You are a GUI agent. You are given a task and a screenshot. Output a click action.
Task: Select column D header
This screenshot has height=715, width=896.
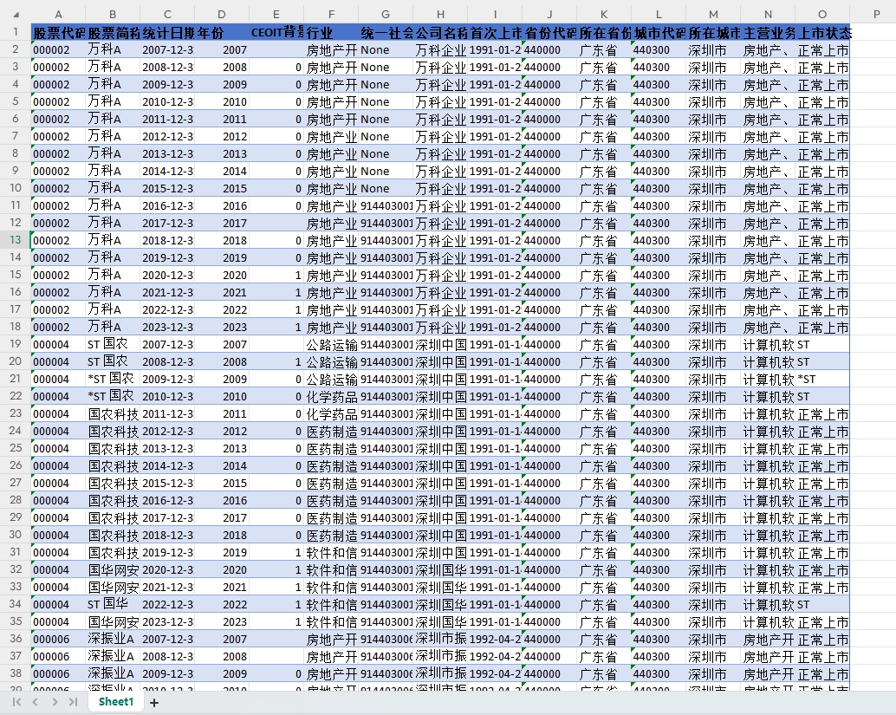pyautogui.click(x=222, y=14)
